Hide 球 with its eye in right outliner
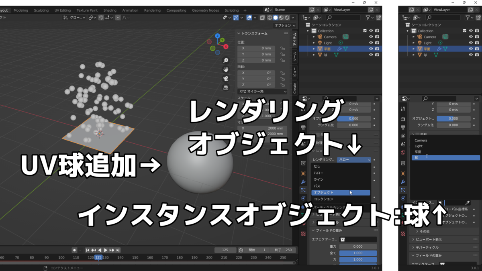 click(x=471, y=55)
